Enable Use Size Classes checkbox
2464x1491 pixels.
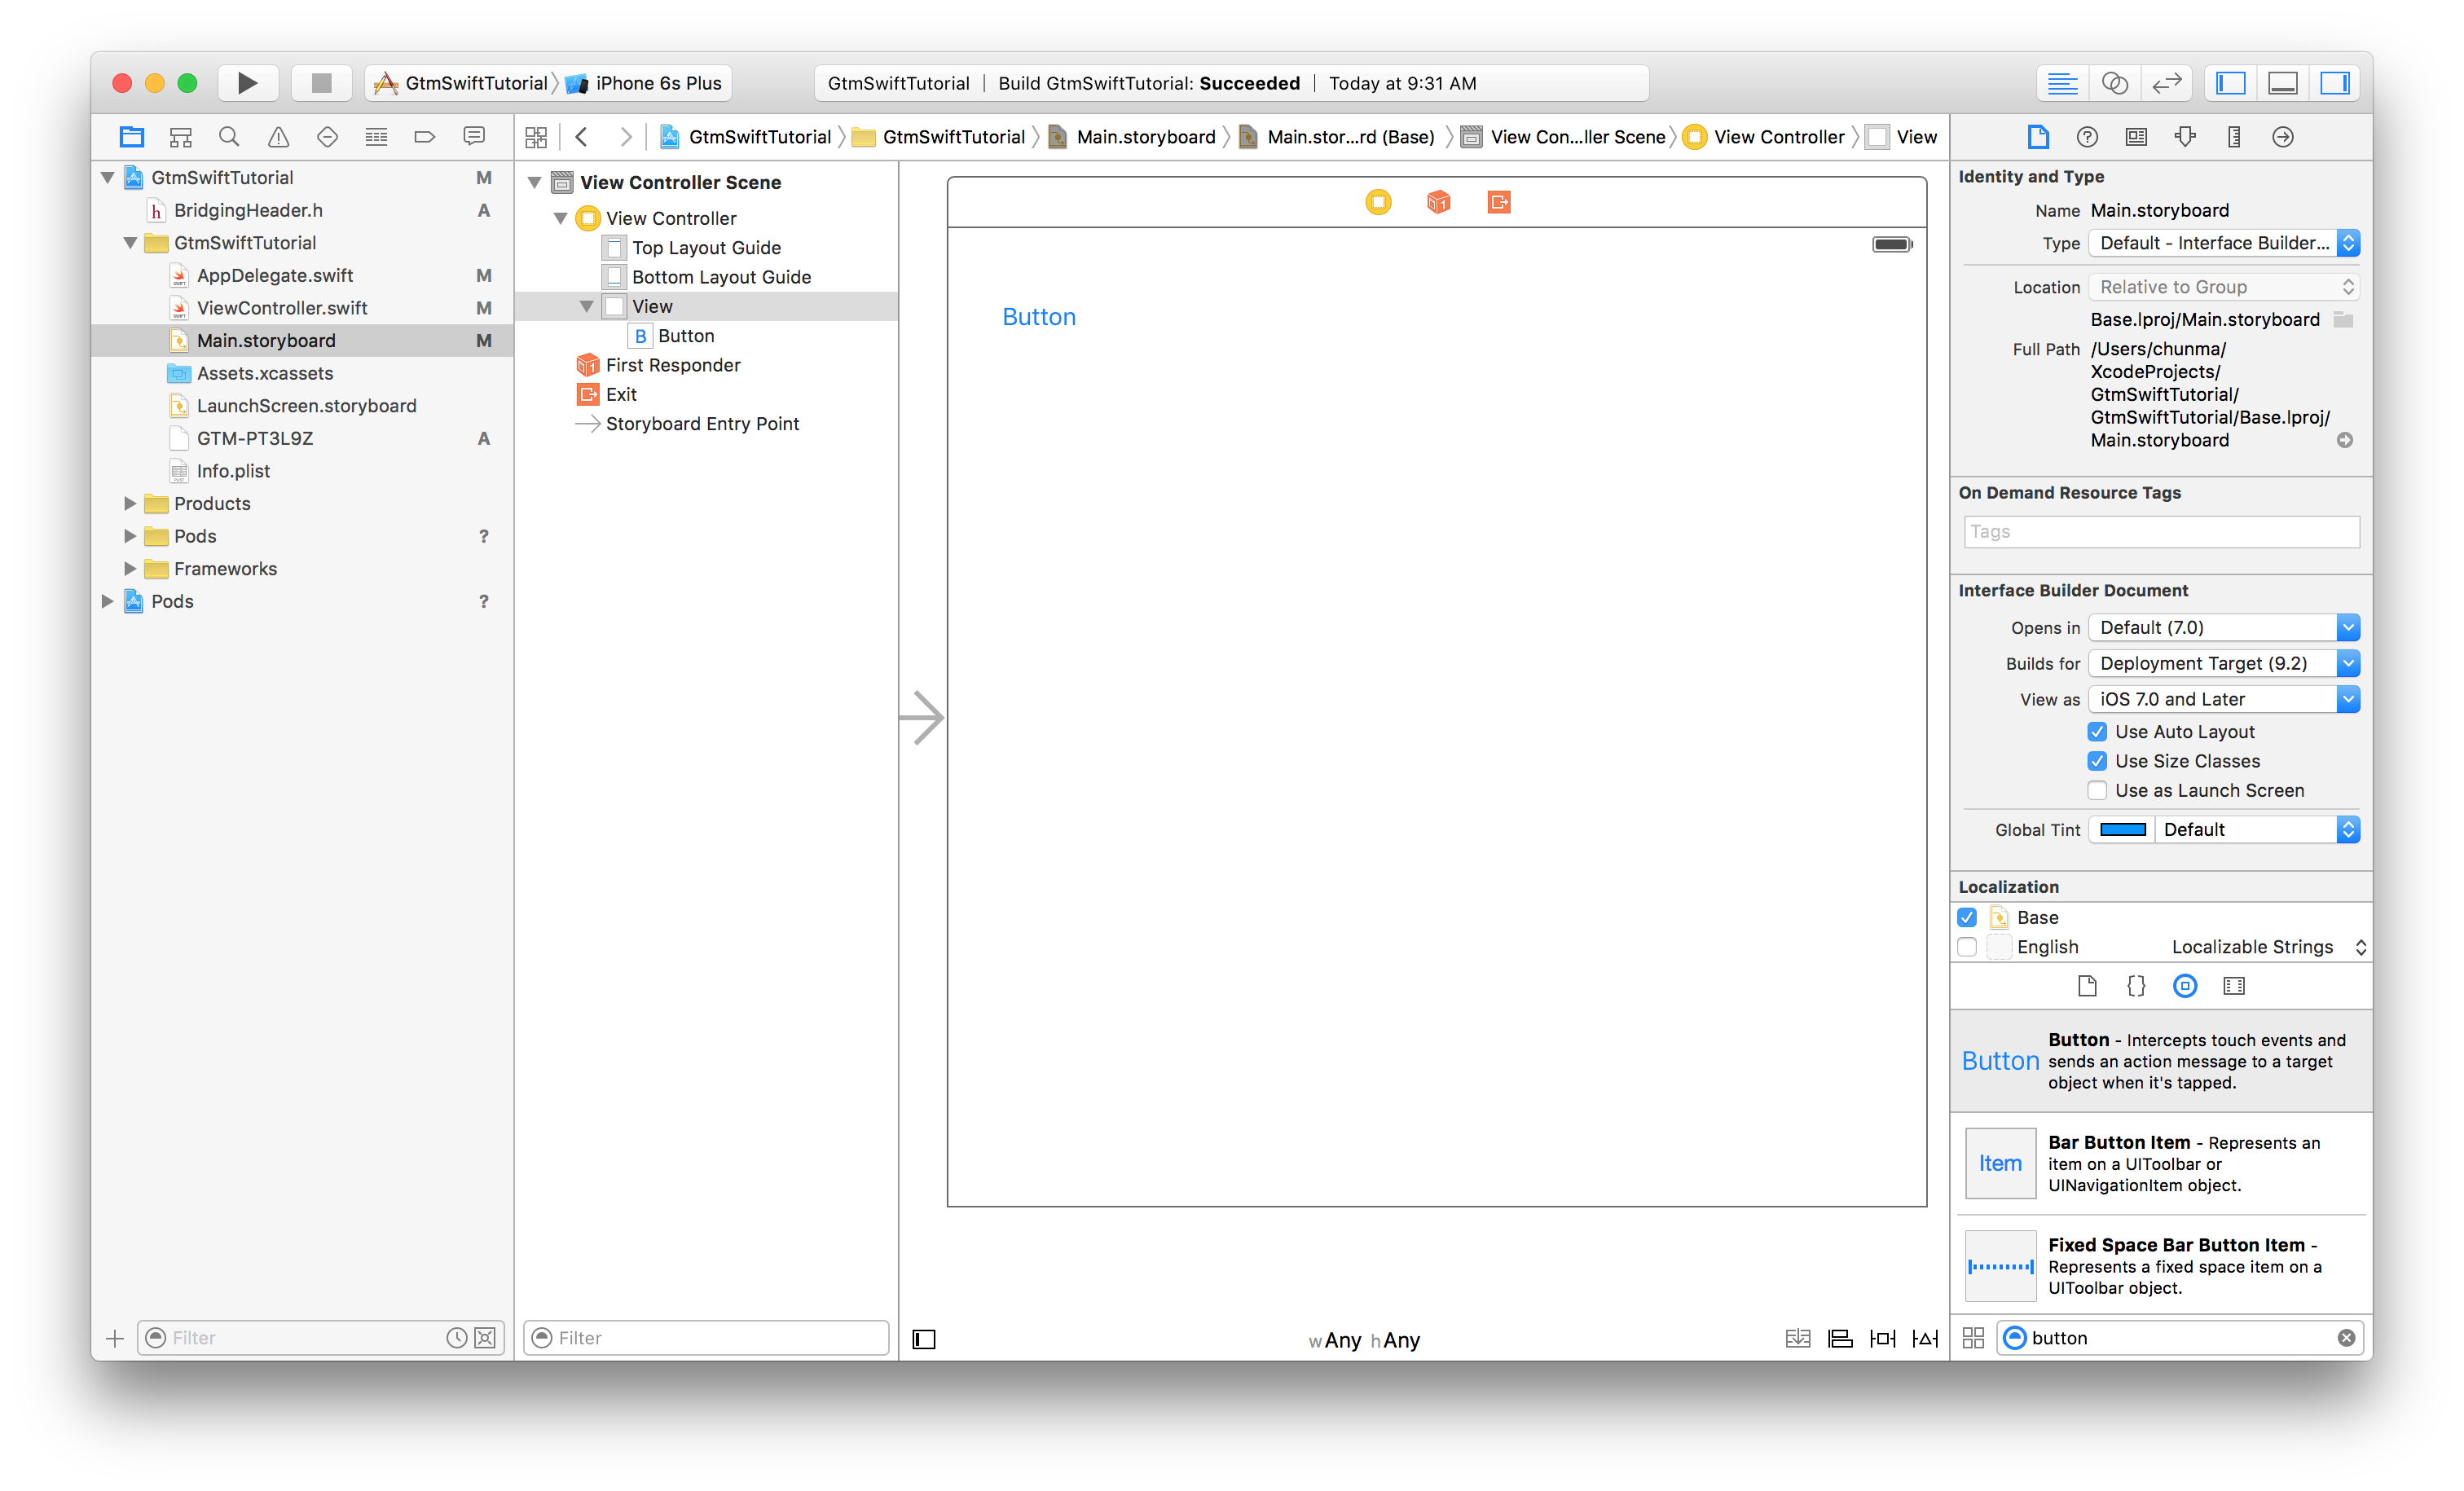[x=2097, y=760]
